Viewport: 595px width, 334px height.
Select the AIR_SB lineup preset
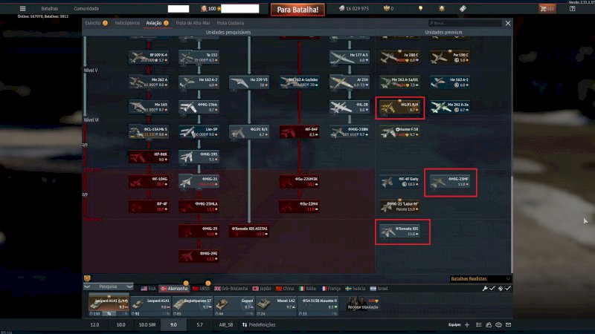(x=226, y=325)
